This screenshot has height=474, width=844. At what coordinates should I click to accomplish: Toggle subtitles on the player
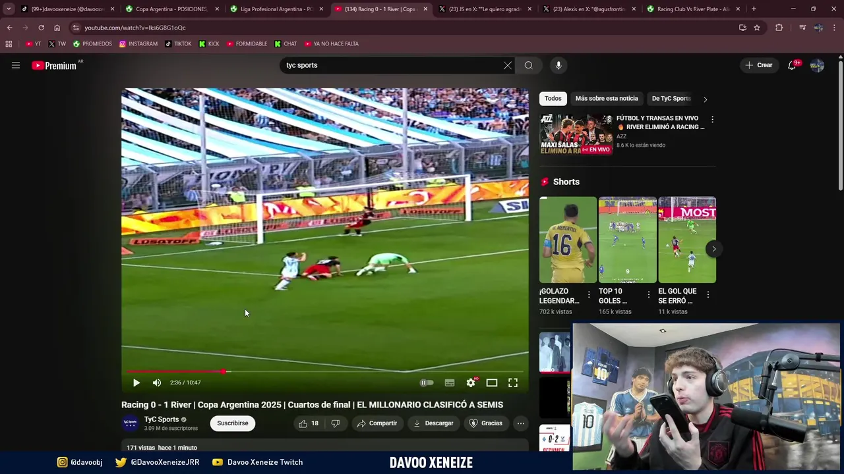click(450, 382)
